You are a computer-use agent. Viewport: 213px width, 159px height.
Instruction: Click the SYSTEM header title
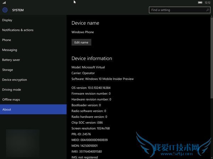(x=18, y=10)
